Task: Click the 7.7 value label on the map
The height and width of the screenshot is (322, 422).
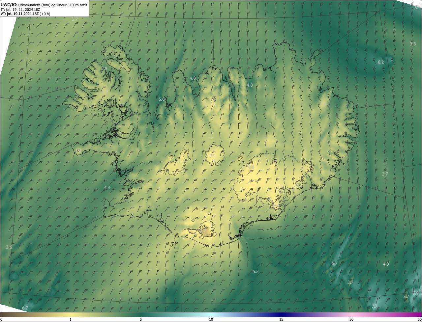Action: pos(375,306)
